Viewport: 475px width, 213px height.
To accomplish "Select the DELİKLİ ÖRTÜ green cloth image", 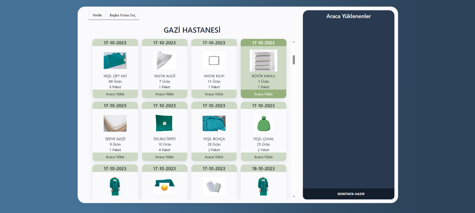I will [165, 123].
